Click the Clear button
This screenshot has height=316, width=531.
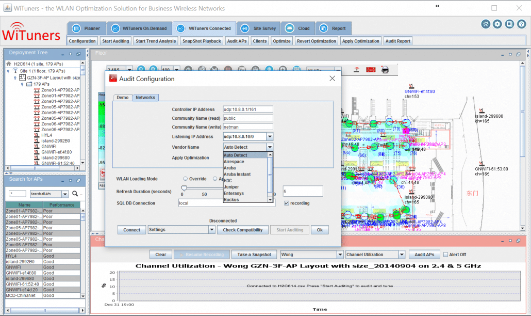coord(160,255)
